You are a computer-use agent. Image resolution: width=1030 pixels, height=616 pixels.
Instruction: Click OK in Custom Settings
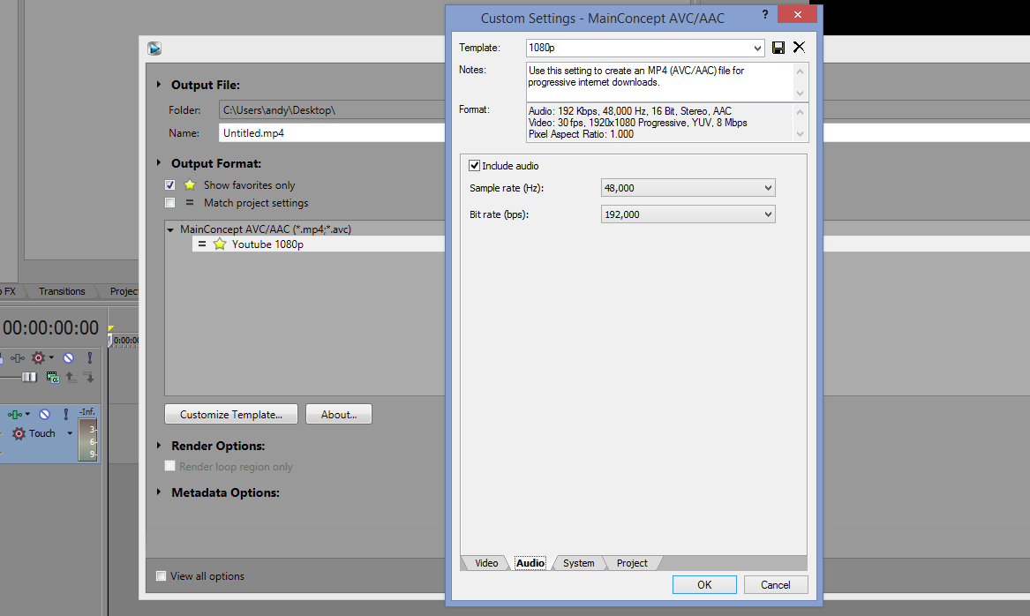(x=704, y=584)
